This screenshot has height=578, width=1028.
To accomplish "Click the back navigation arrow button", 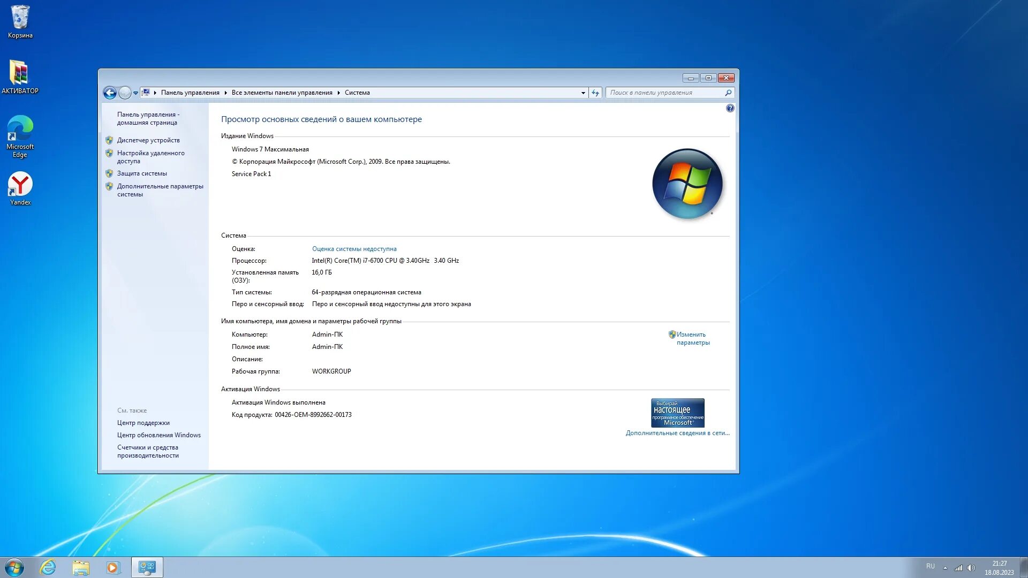I will [x=110, y=93].
